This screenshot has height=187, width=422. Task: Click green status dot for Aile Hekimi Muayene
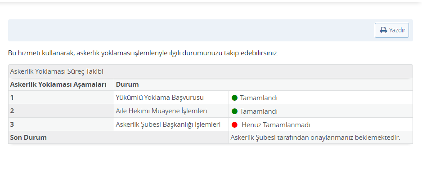[x=234, y=111]
